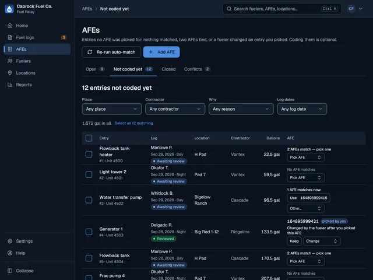Open Settings in the sidebar
The width and height of the screenshot is (373, 280).
click(37, 241)
